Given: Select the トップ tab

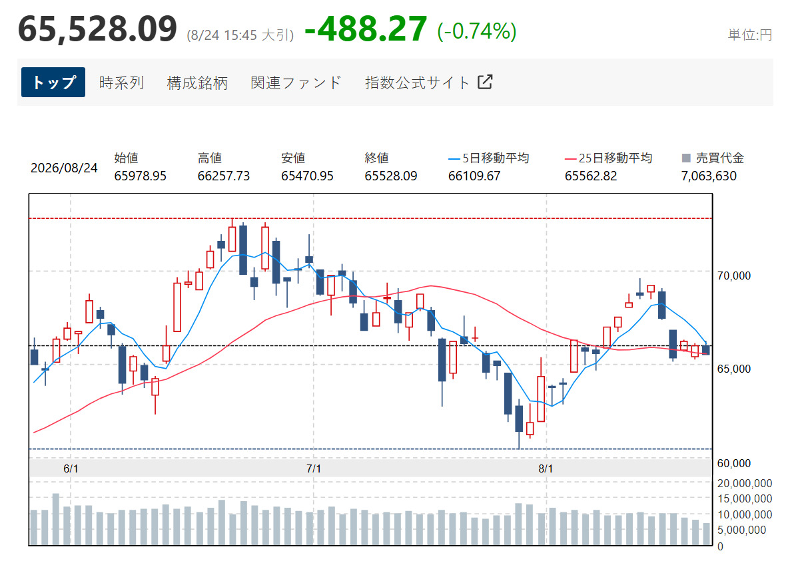Looking at the screenshot, I should click(53, 82).
